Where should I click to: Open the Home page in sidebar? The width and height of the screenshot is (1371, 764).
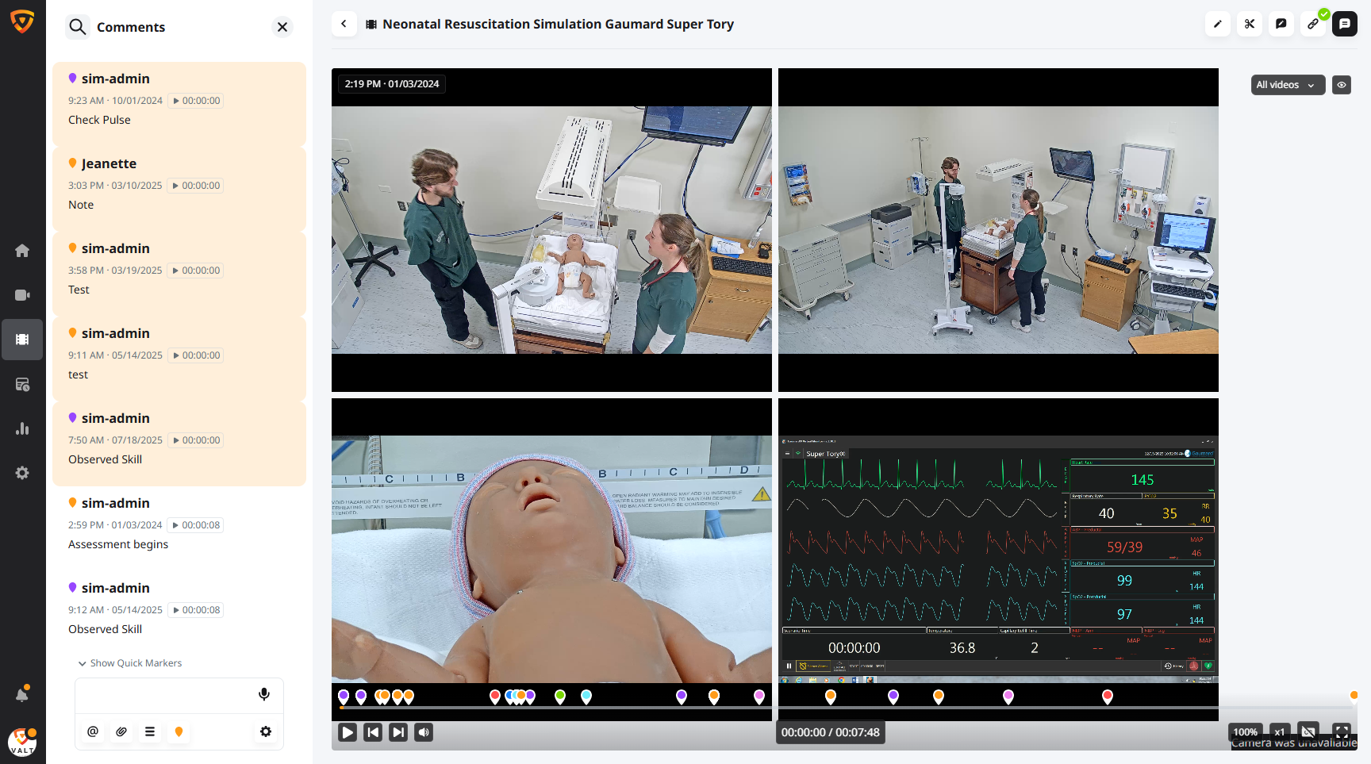click(x=22, y=251)
